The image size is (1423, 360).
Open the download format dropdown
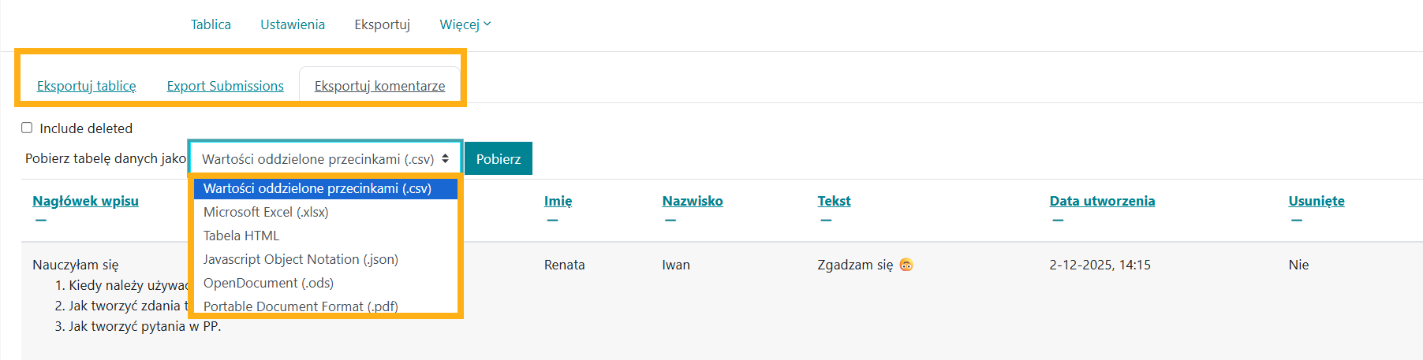[325, 158]
